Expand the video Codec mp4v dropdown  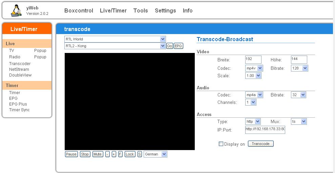click(x=254, y=68)
